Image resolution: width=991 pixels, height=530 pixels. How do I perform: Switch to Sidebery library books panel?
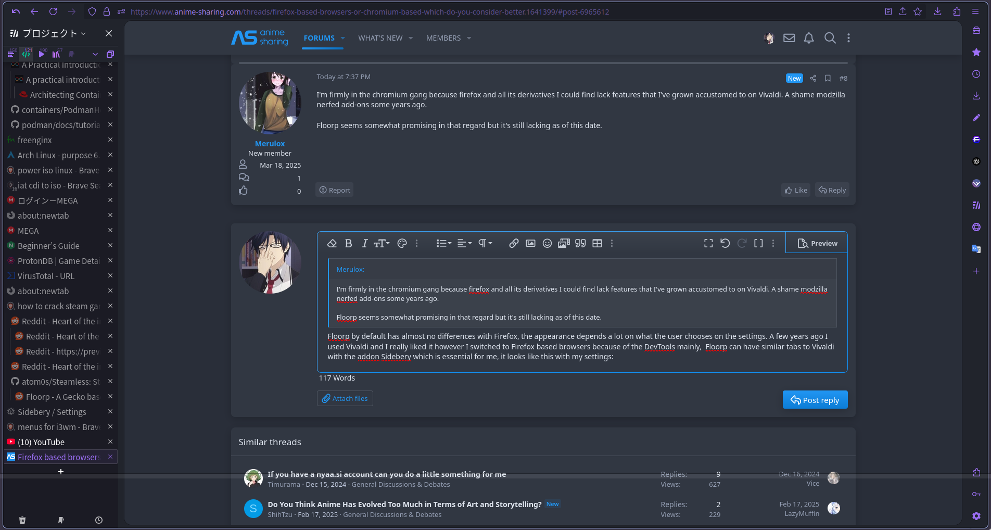tap(56, 54)
